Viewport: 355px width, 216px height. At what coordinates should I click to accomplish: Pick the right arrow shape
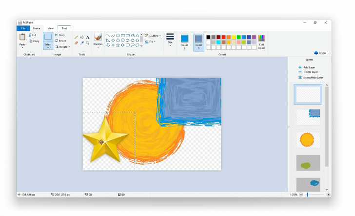(x=128, y=41)
